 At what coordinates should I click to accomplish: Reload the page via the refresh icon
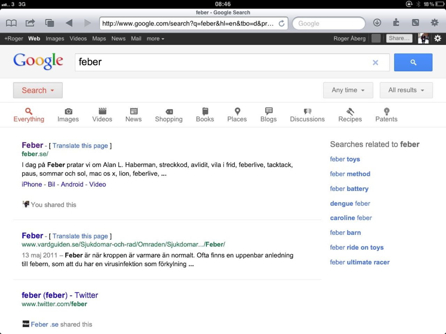coord(282,23)
